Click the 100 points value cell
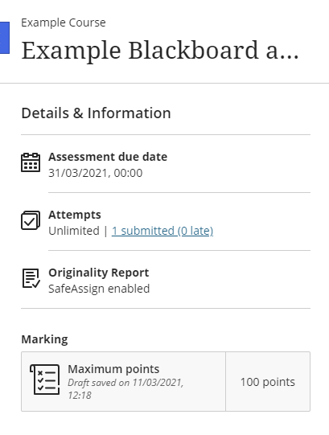Screen dimensions: 329x435 pyautogui.click(x=268, y=381)
